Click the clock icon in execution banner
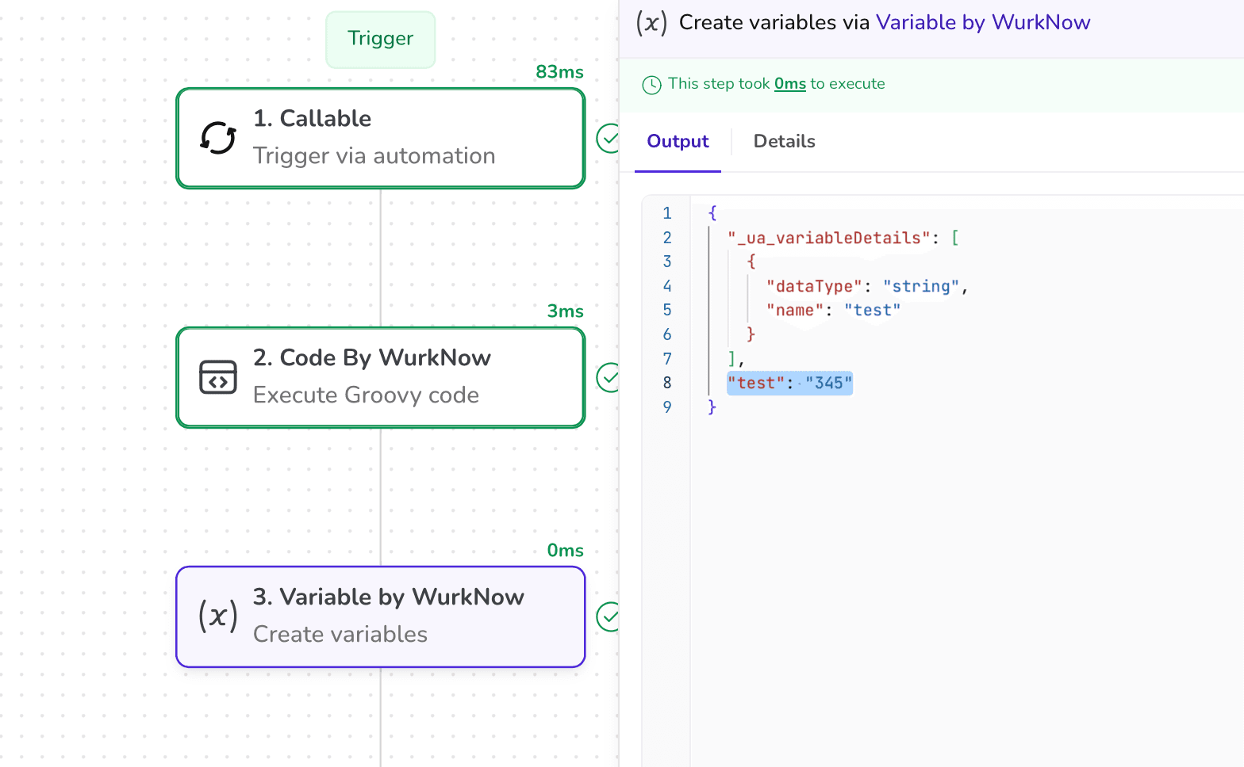Screen dimensions: 1244x767 [651, 85]
